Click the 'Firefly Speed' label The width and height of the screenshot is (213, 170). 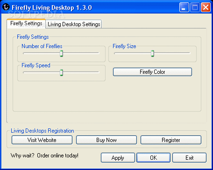(x=36, y=65)
